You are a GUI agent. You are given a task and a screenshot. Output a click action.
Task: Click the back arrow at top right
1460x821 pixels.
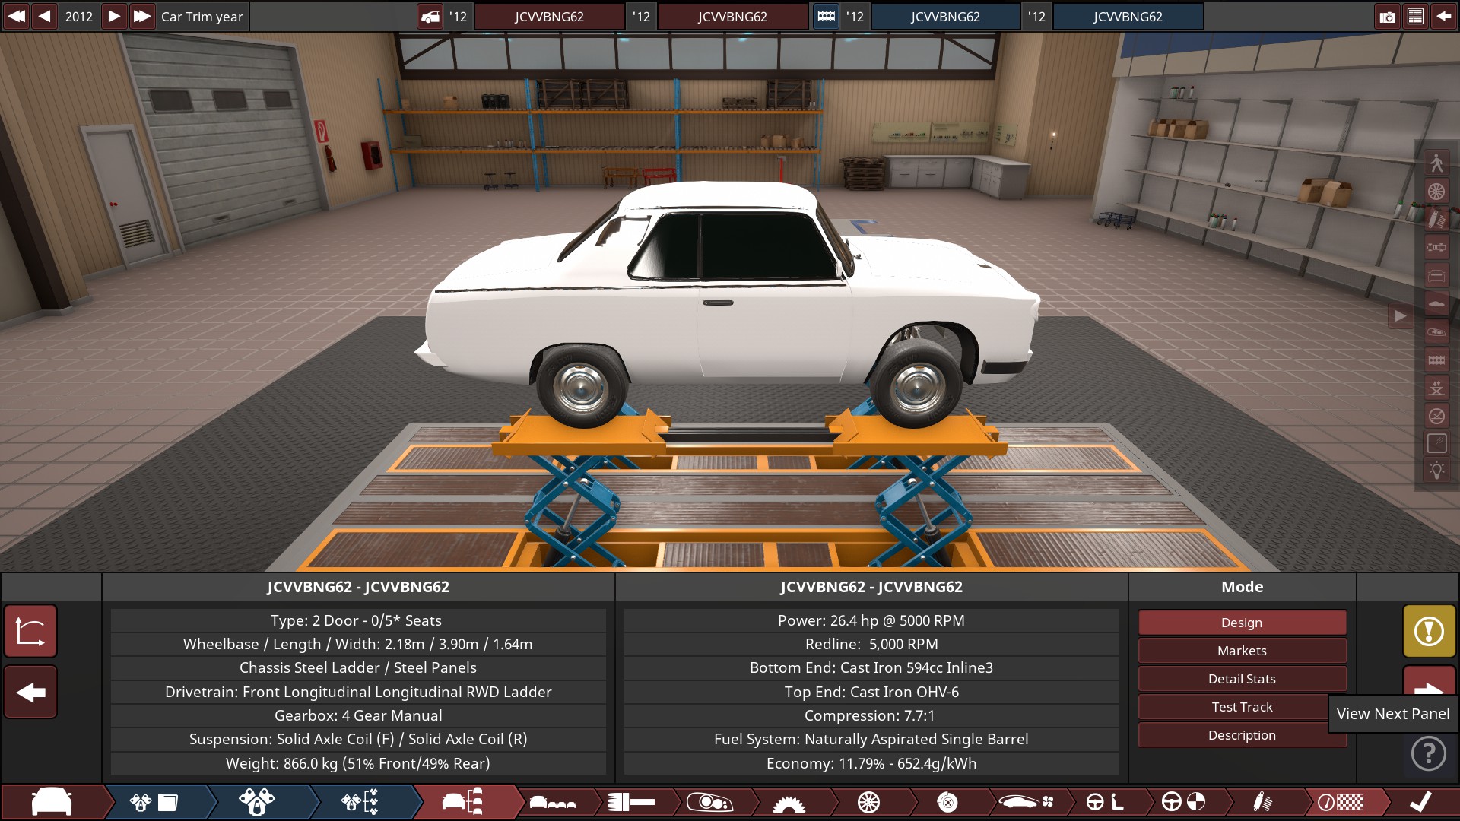pos(1443,17)
